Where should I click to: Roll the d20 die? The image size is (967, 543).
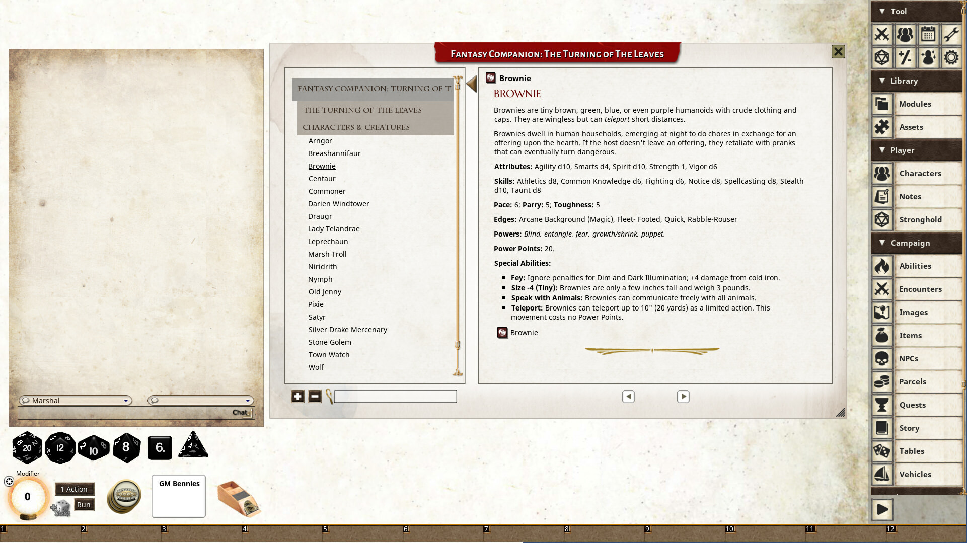point(27,447)
